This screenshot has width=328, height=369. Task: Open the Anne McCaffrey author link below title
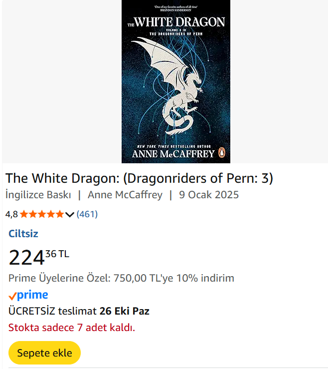tap(125, 195)
